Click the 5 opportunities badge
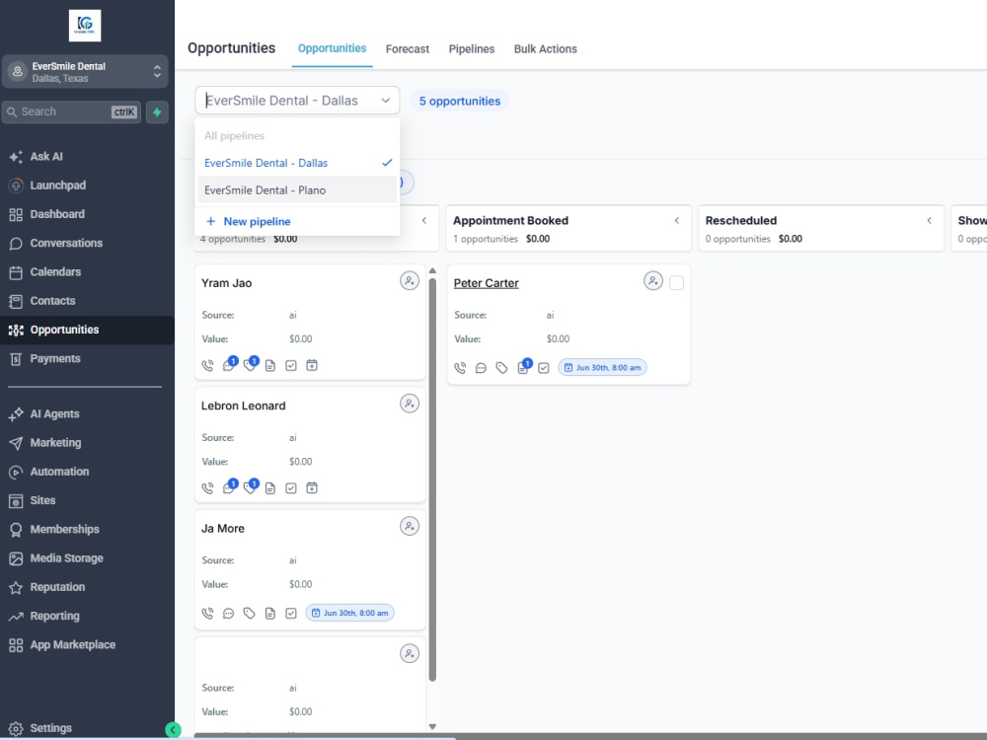Image resolution: width=987 pixels, height=740 pixels. tap(460, 102)
